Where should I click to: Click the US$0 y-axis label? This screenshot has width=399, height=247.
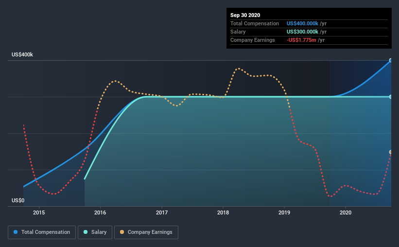[18, 200]
